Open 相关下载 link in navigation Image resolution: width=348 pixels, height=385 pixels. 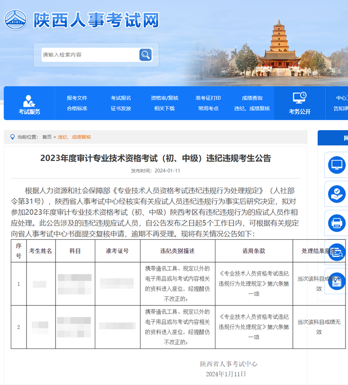click(164, 108)
